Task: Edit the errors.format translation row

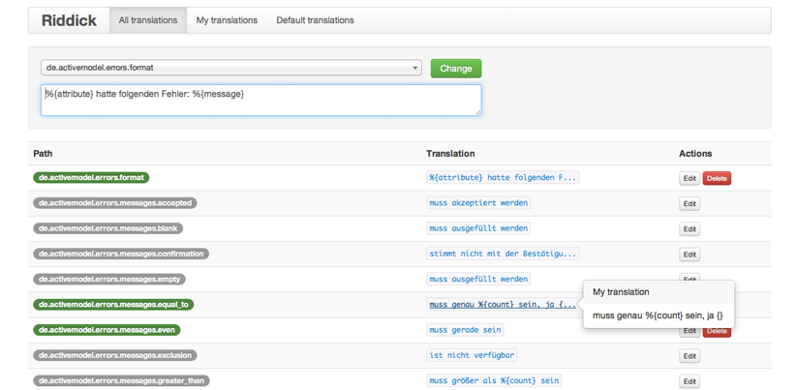Action: pos(689,178)
